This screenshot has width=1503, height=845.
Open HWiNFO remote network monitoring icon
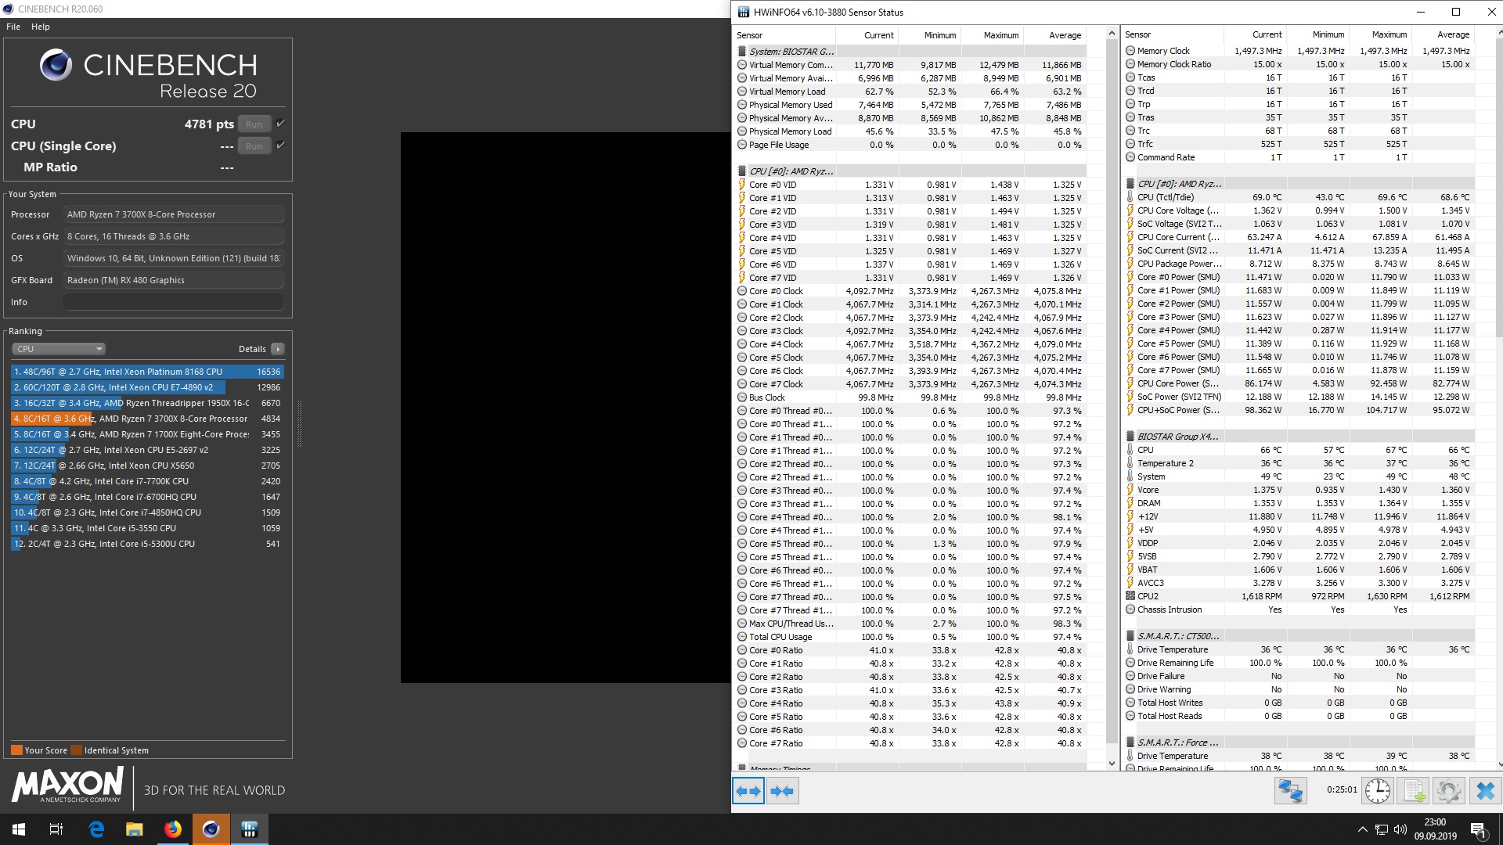click(x=1290, y=791)
